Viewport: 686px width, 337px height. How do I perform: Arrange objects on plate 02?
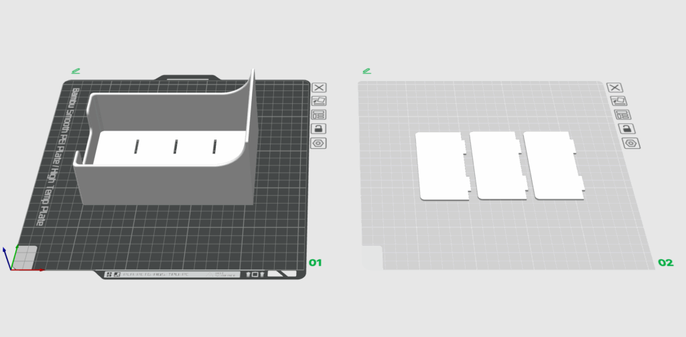pos(614,115)
